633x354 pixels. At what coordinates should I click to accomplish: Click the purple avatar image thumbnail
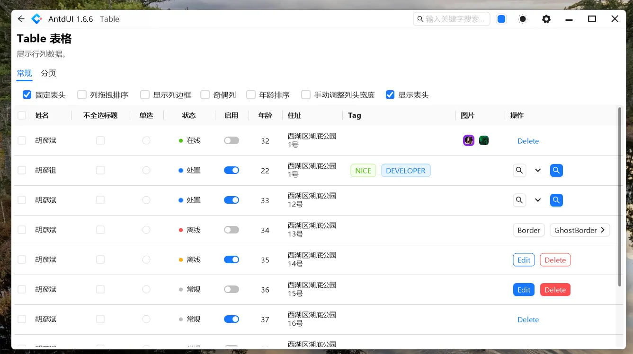[469, 140]
